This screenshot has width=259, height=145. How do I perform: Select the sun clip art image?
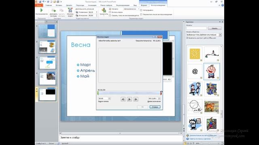195,54
